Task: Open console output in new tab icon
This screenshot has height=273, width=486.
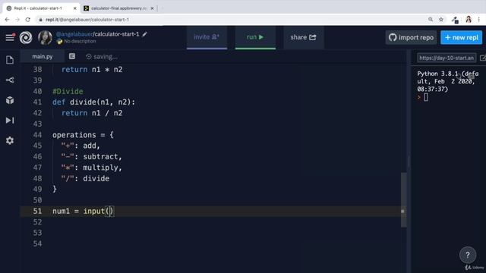Action: pyautogui.click(x=483, y=58)
